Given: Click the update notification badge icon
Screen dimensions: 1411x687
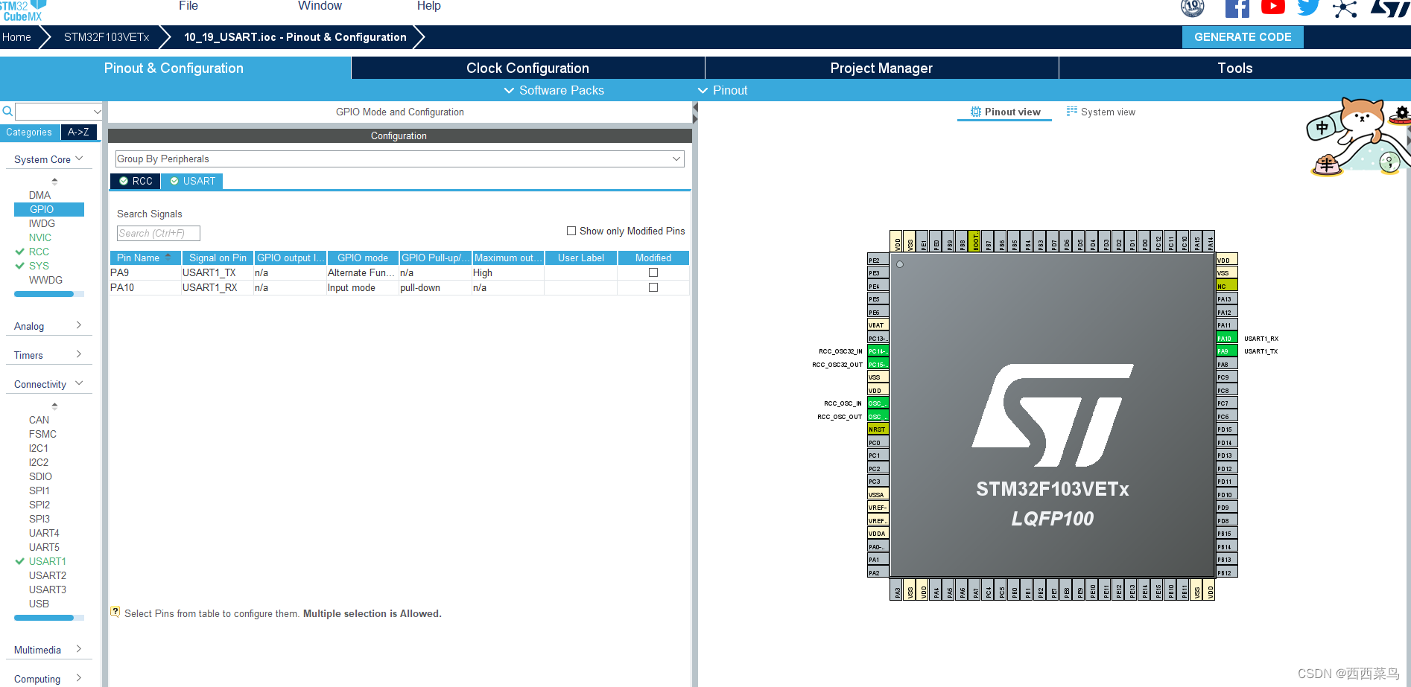Looking at the screenshot, I should pyautogui.click(x=1191, y=9).
